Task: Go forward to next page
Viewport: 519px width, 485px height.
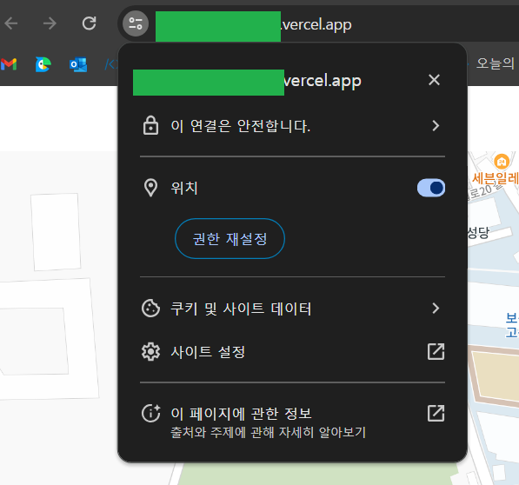Action: tap(50, 23)
